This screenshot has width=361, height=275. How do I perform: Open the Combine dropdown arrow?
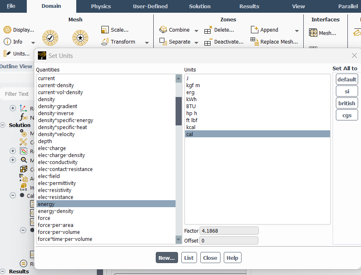pos(196,31)
